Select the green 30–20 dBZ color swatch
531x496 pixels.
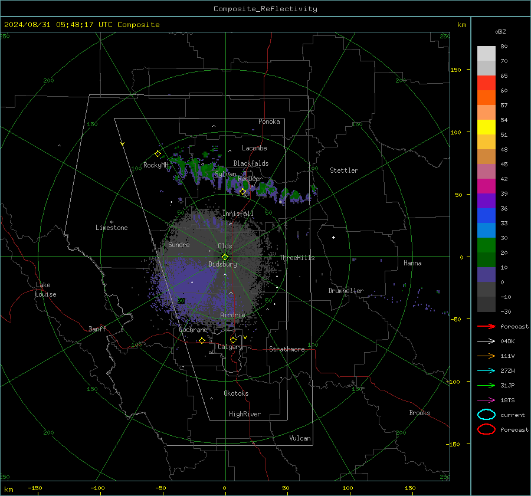click(x=486, y=245)
